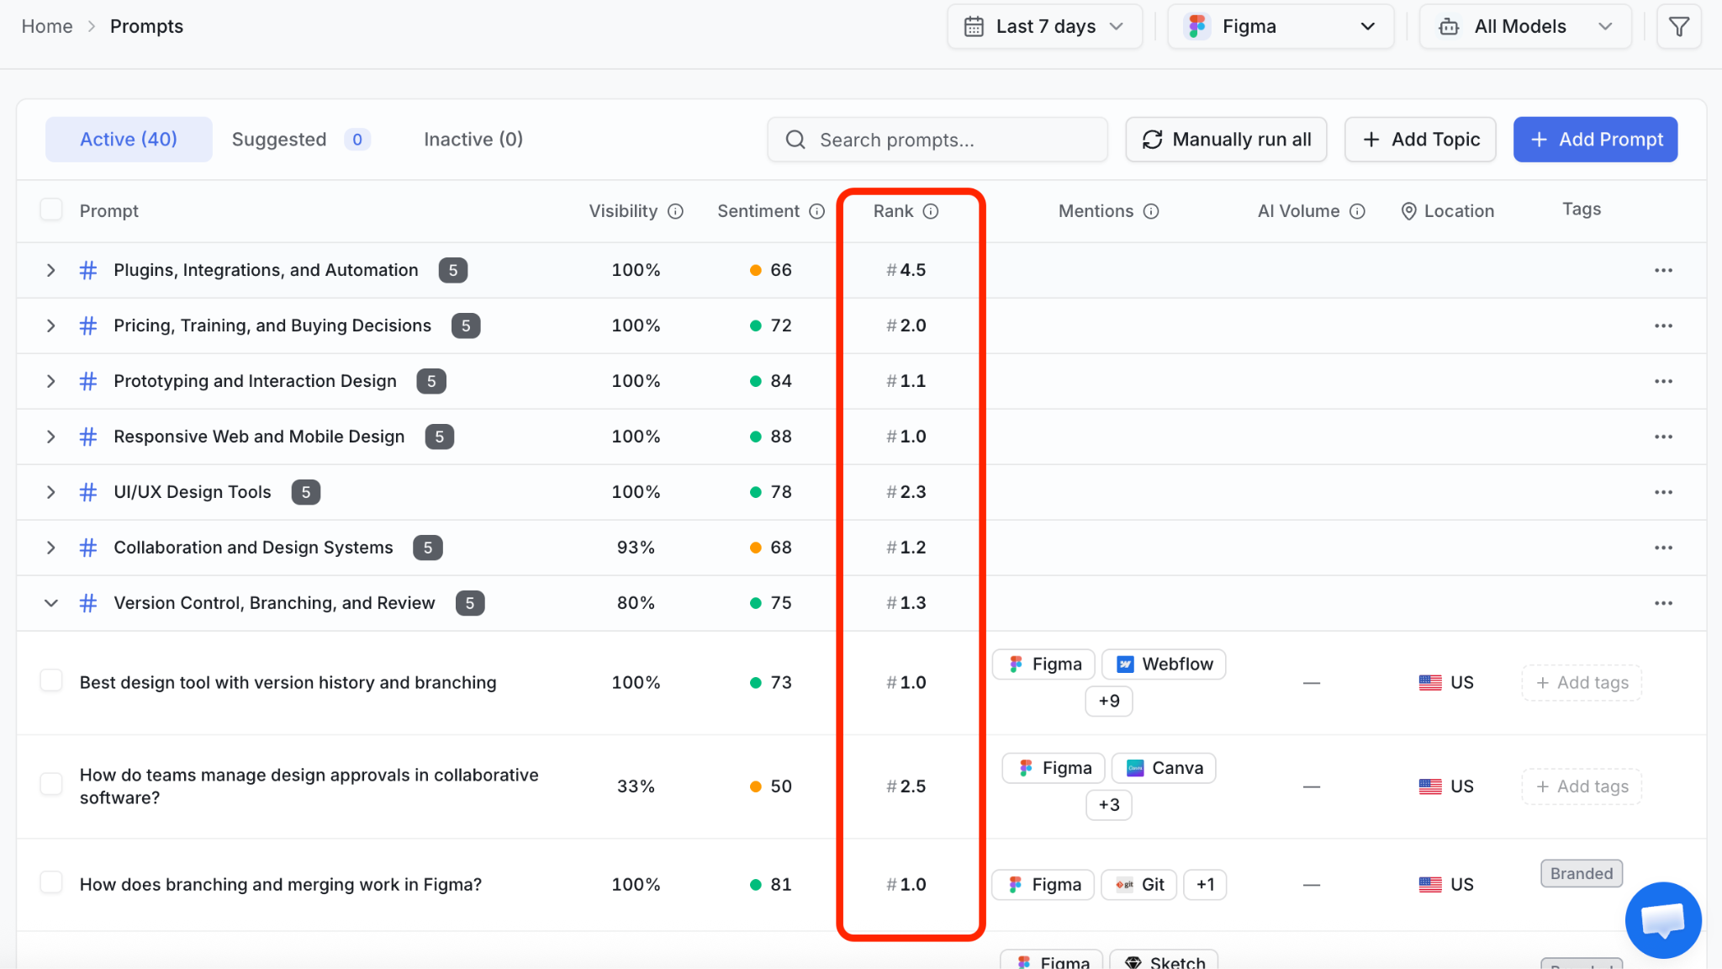Click 'Best design tool with version history and branching'

(288, 683)
